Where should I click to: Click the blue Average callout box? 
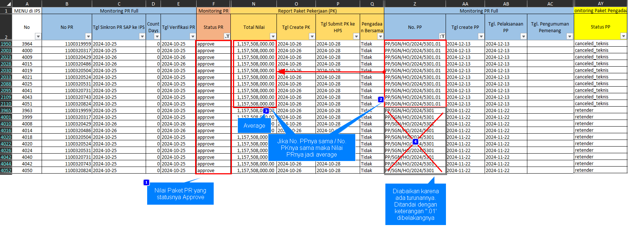pos(254,126)
